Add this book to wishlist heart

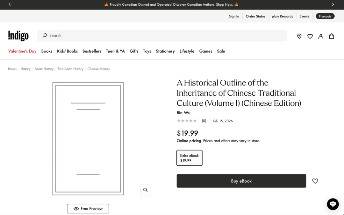click(x=315, y=181)
